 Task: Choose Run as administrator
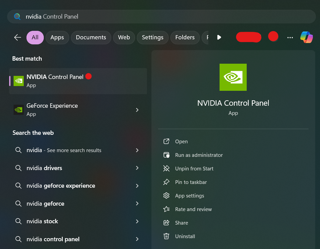click(199, 155)
